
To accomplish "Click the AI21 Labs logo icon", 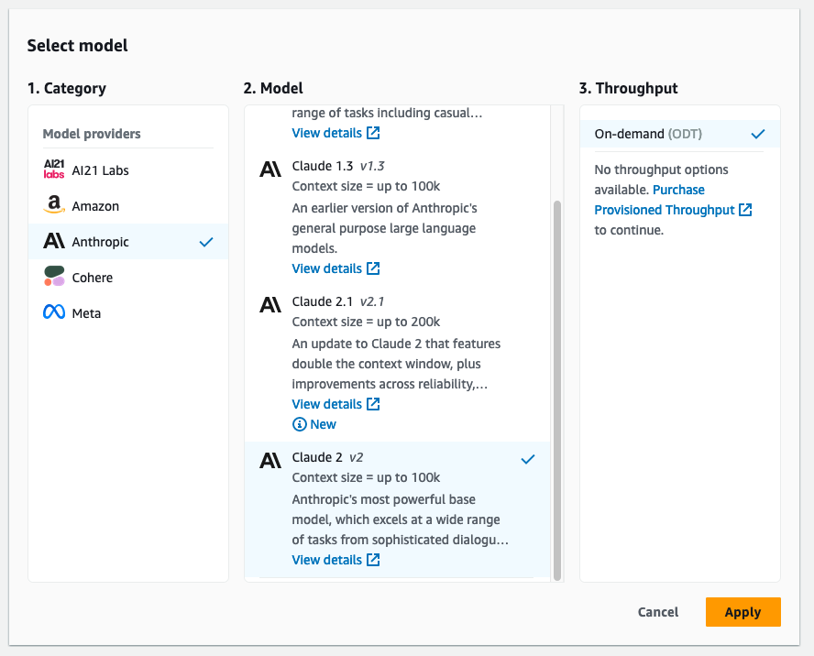I will tap(54, 169).
